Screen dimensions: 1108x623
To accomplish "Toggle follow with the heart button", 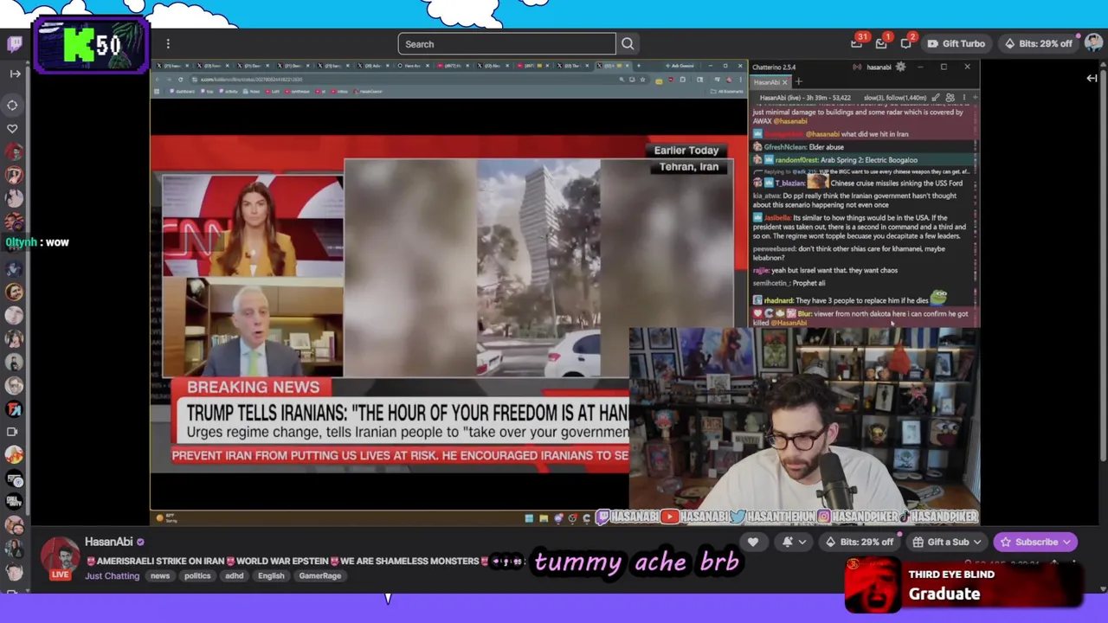I will tap(753, 542).
